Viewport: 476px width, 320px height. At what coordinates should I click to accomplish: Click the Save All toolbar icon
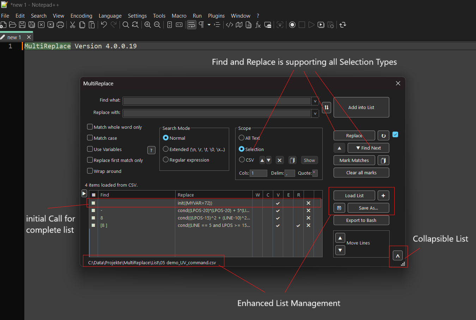pos(32,25)
